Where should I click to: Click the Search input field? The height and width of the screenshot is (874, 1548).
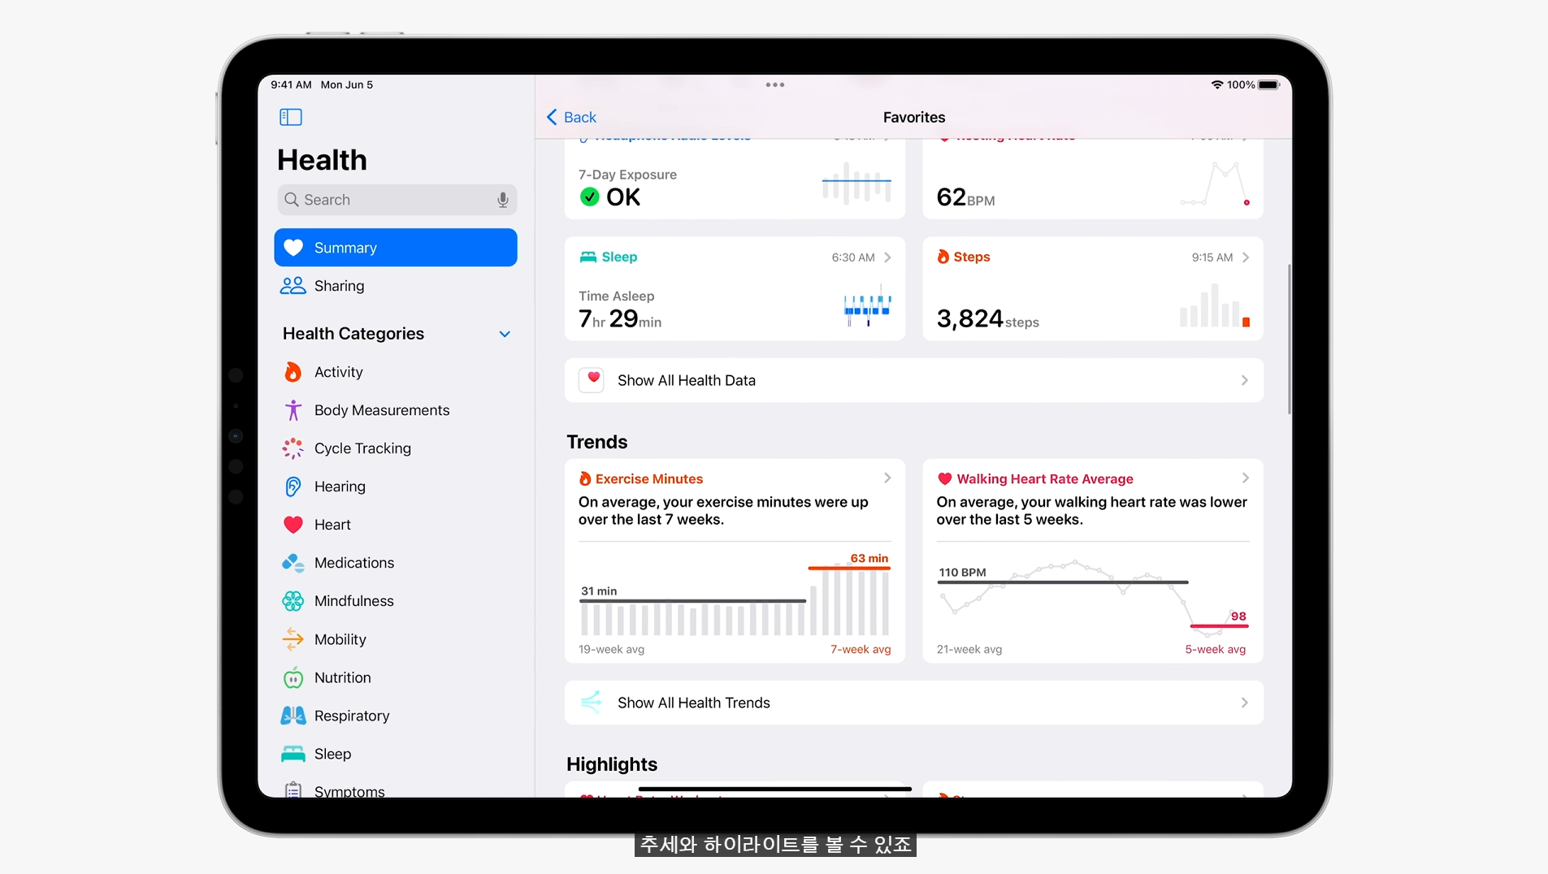point(397,200)
